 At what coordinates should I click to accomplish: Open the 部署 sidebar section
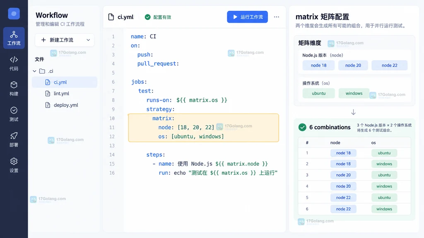click(14, 140)
